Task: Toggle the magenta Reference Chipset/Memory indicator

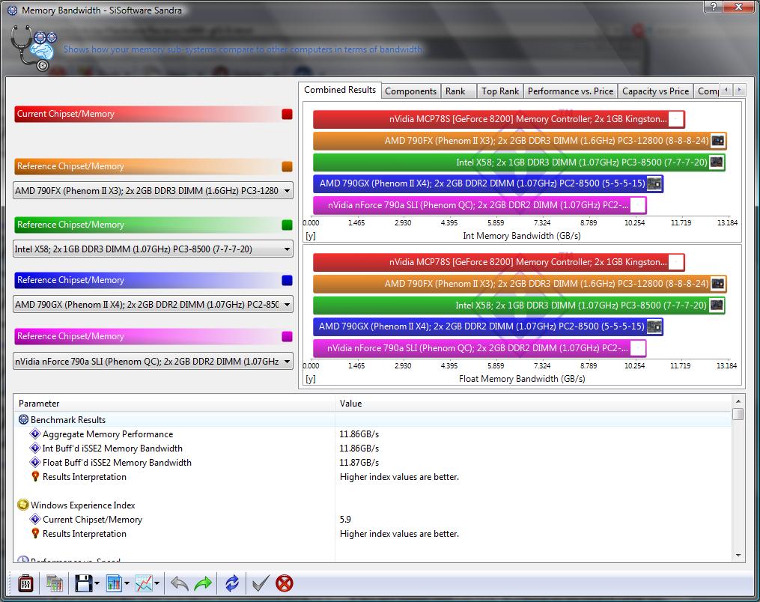Action: coord(287,336)
